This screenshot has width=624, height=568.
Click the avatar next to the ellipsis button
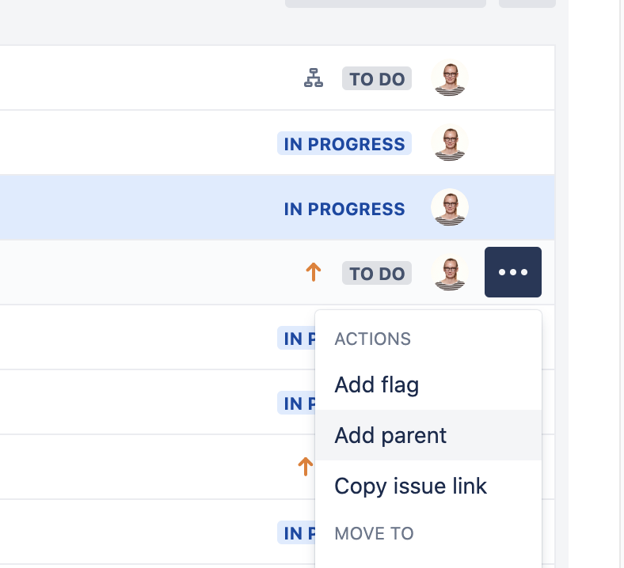[x=449, y=273]
